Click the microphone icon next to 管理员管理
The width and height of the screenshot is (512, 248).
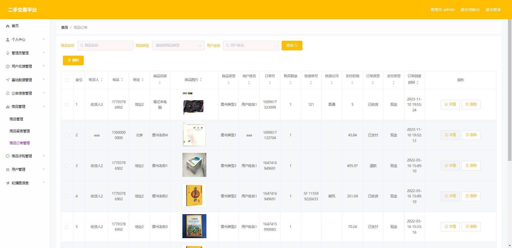(8, 53)
